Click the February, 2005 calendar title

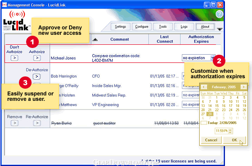click(224, 87)
